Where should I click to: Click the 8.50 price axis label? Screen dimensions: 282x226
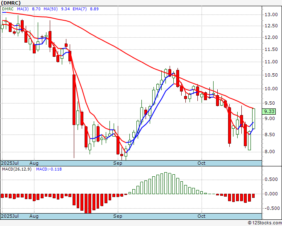point(270,135)
